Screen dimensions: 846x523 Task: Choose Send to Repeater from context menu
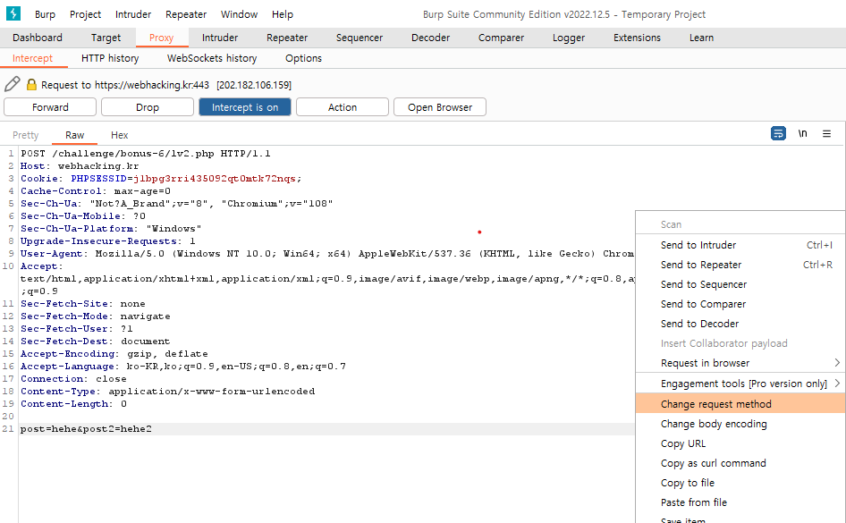click(x=740, y=265)
